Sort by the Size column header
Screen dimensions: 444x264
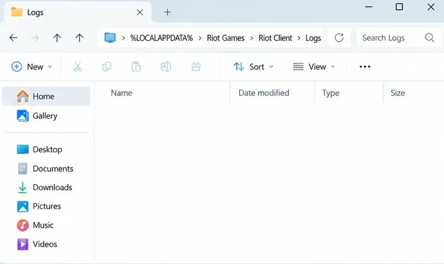(x=397, y=93)
